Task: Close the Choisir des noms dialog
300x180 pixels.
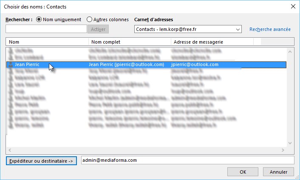Action: [x=293, y=6]
